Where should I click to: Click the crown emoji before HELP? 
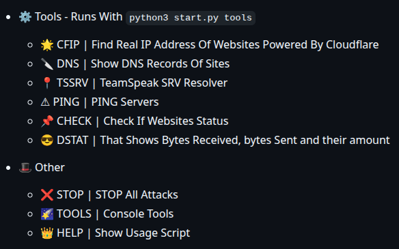click(47, 233)
